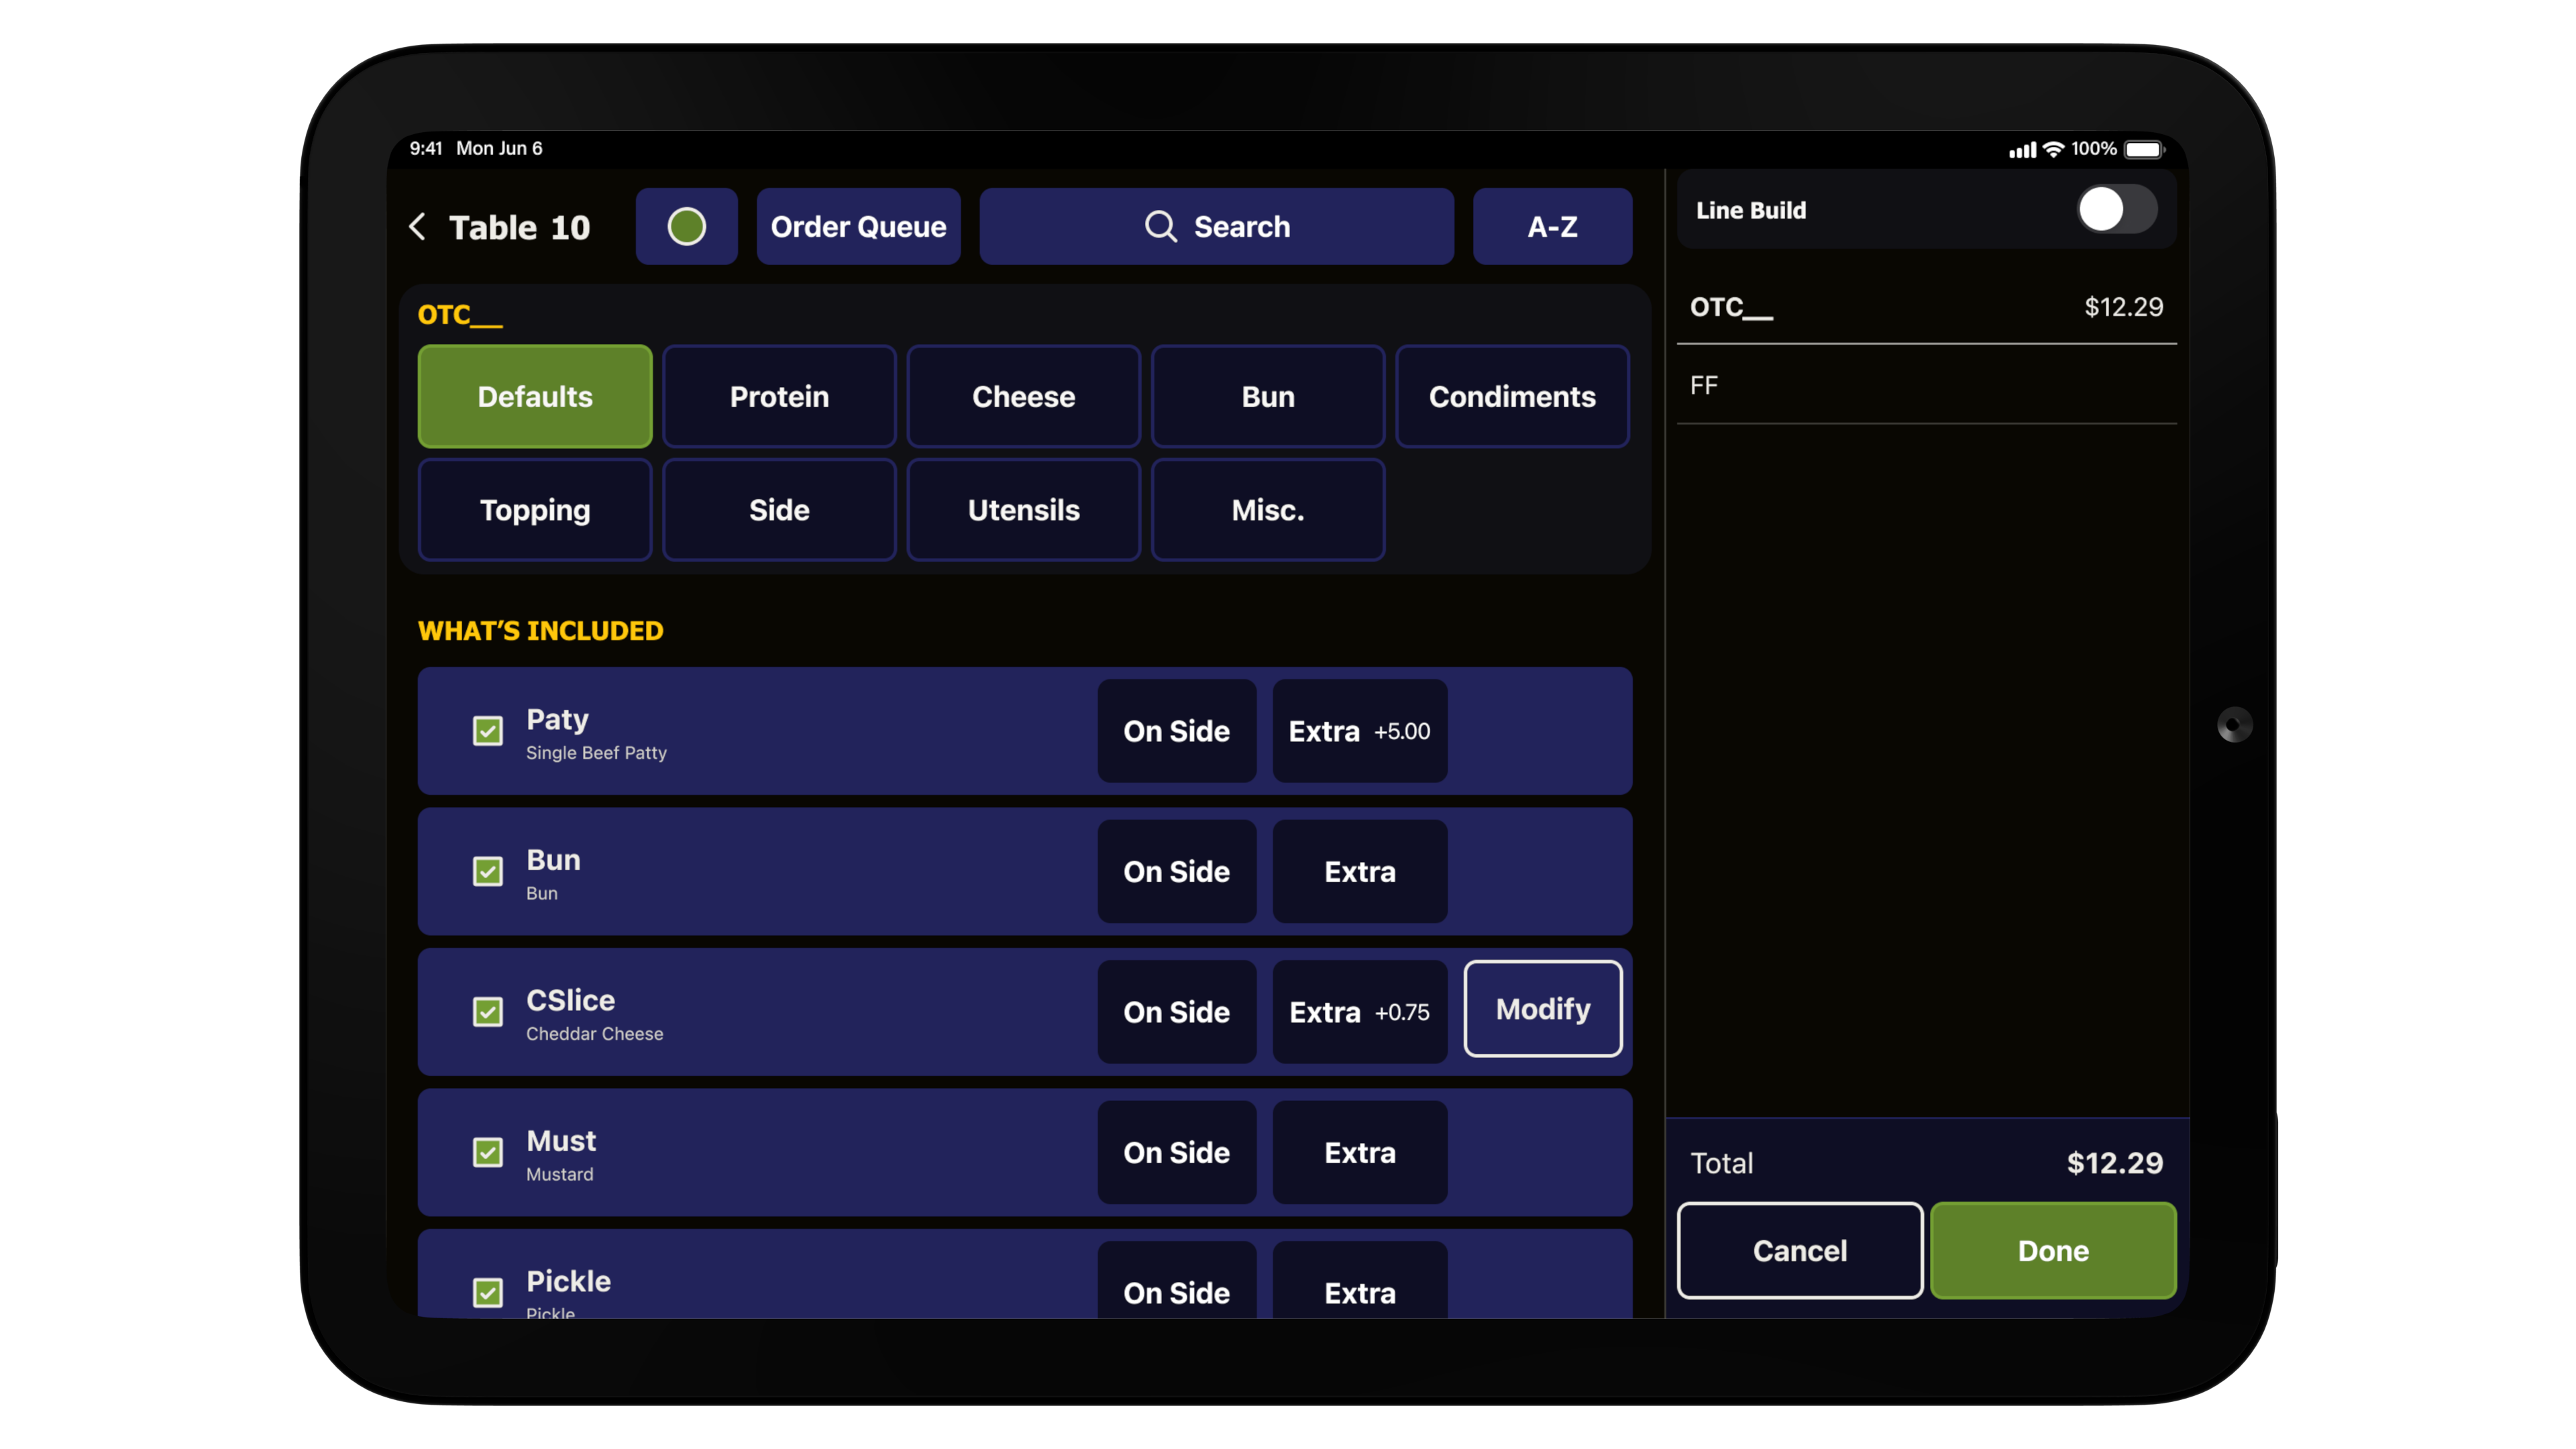
Task: Go back using the arrow beside Table 10
Action: click(x=418, y=226)
